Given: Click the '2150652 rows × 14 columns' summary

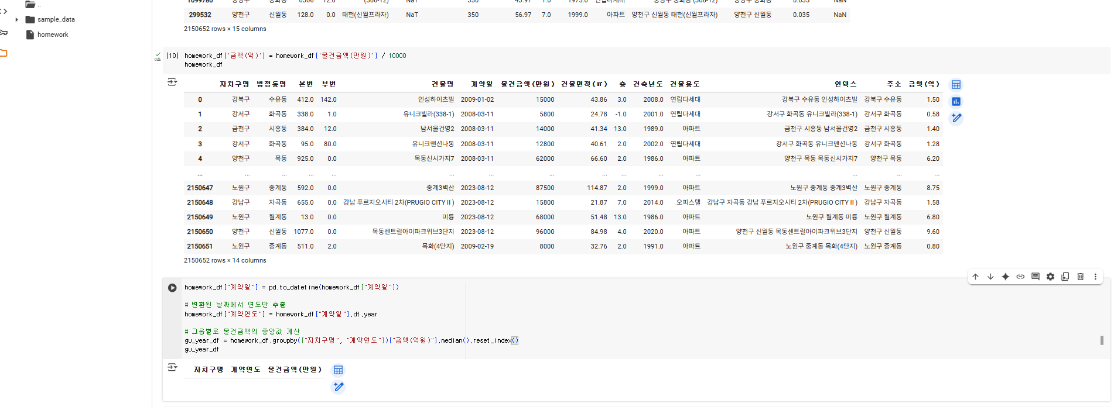Looking at the screenshot, I should tap(225, 260).
